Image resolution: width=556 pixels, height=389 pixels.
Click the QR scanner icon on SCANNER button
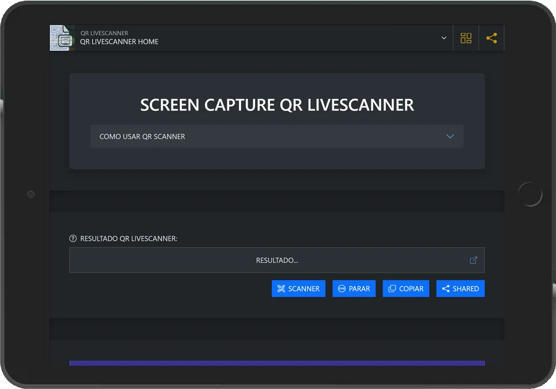point(281,288)
